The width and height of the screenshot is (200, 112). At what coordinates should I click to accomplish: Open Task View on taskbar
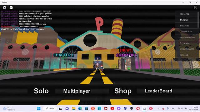coord(60,109)
